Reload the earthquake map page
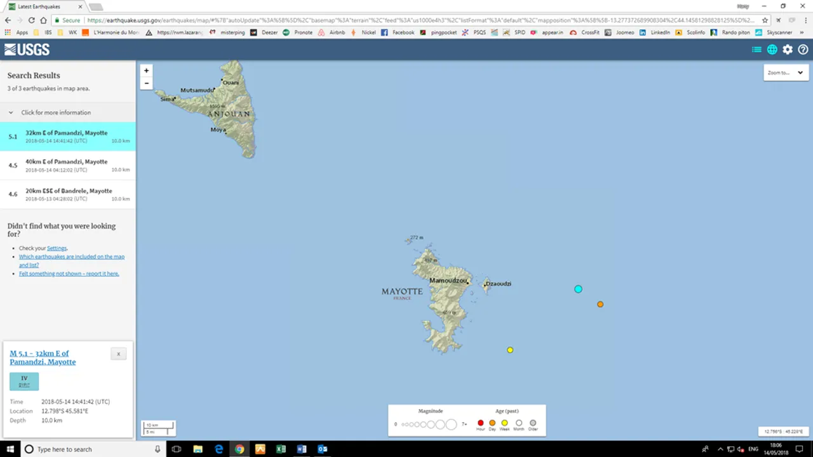 (x=32, y=20)
